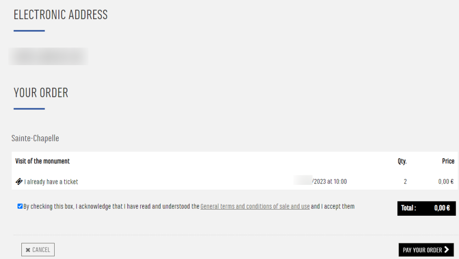459x259 pixels.
Task: Click the Your Order heading
Action: (41, 93)
